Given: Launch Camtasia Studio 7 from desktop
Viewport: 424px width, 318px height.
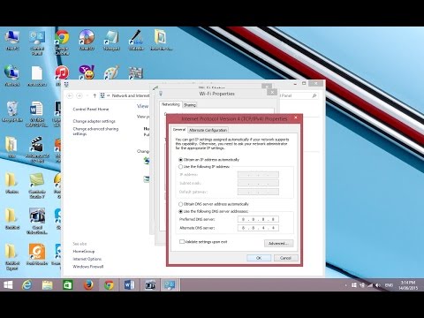Looking at the screenshot, I should [37, 185].
